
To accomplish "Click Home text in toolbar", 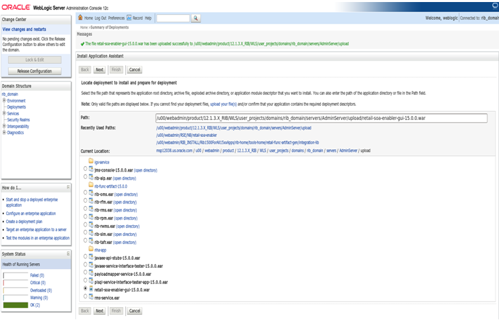I will (x=89, y=18).
